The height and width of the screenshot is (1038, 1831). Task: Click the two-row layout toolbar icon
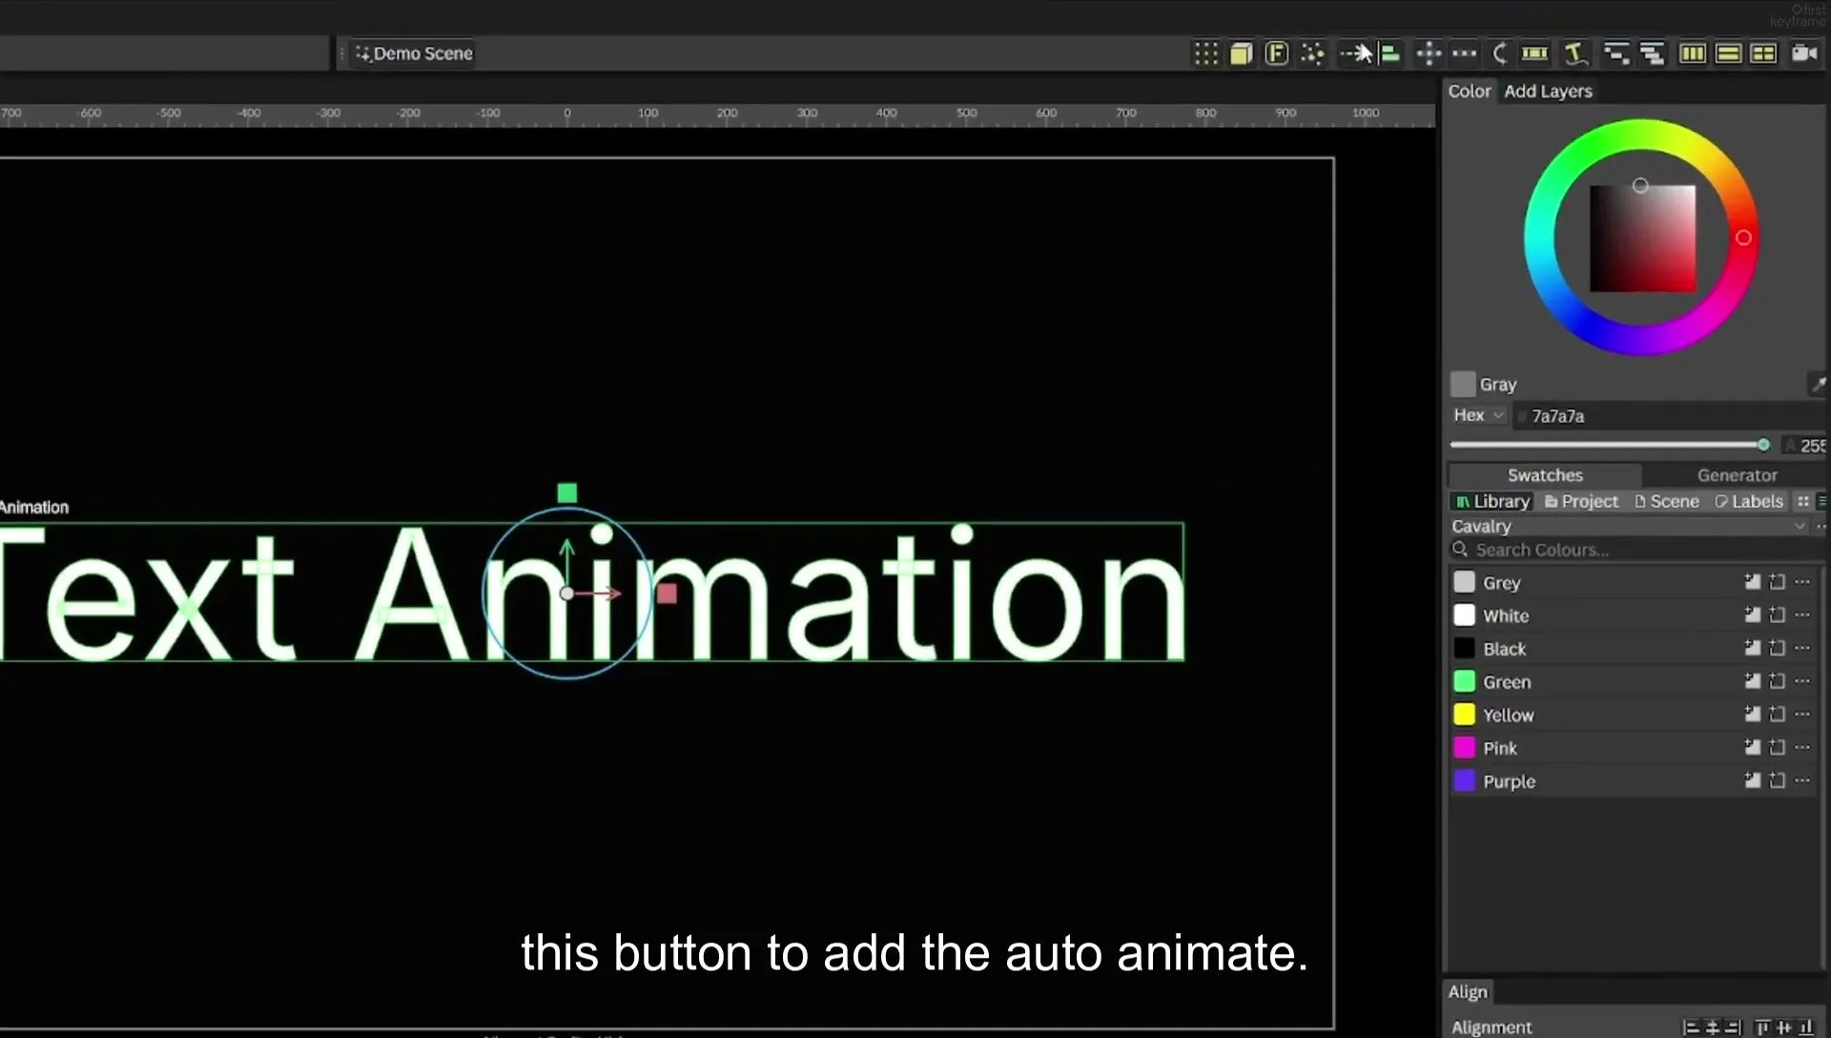tap(1729, 53)
